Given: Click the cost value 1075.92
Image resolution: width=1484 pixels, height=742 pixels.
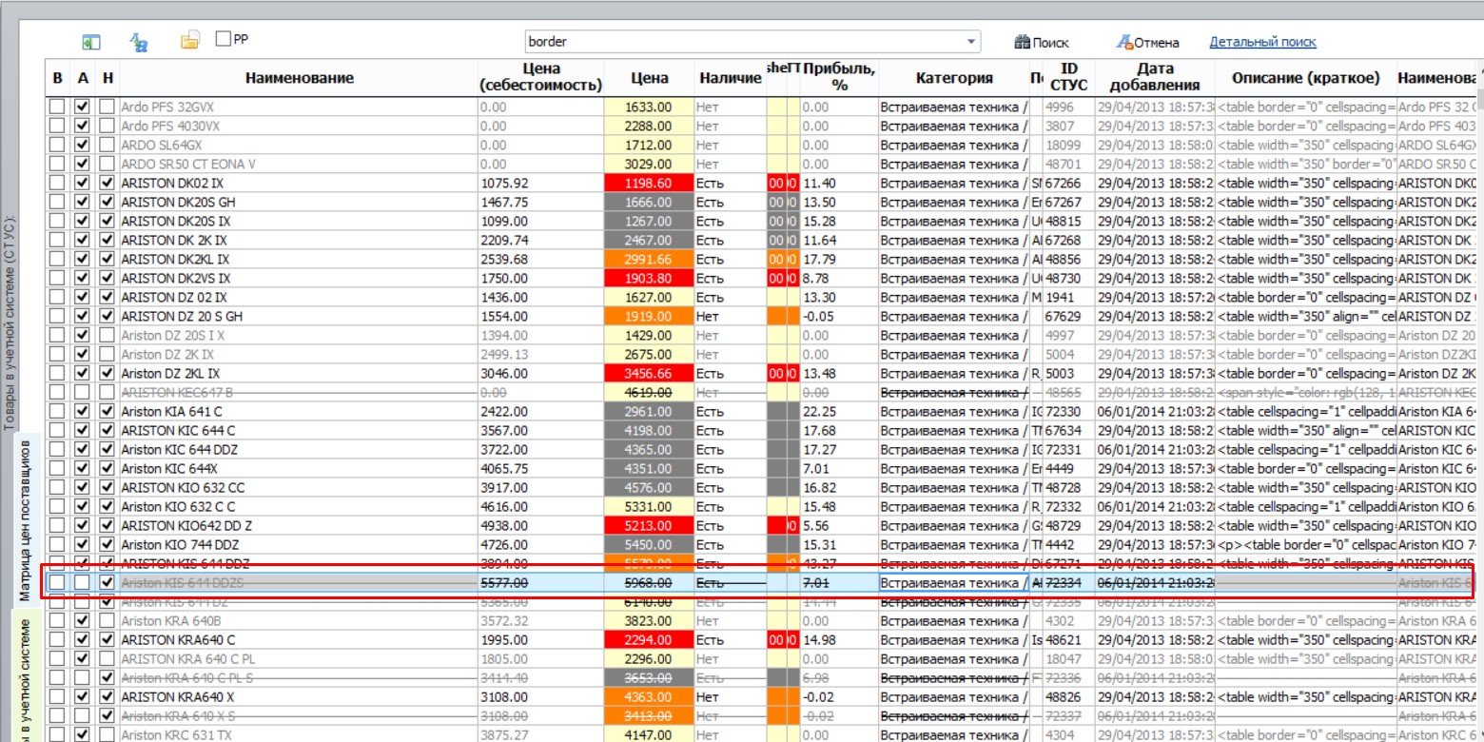Looking at the screenshot, I should coord(541,184).
